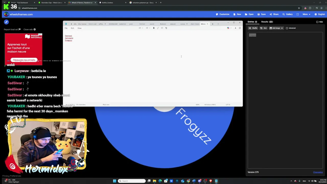Open the Windows Start menu
Screen dimensions: 327x184
pyautogui.click(x=114, y=181)
